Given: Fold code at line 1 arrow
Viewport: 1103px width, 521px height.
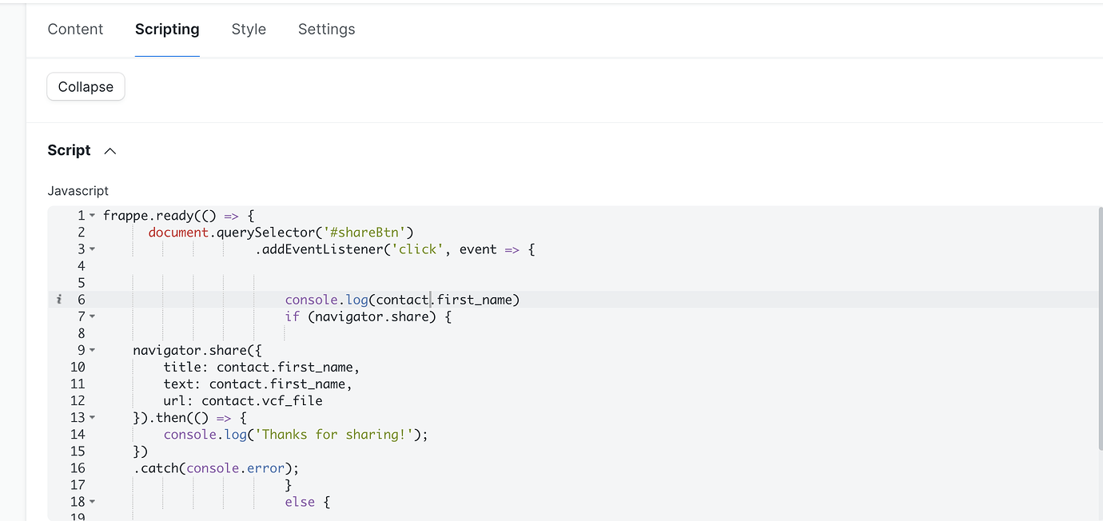Looking at the screenshot, I should [93, 216].
